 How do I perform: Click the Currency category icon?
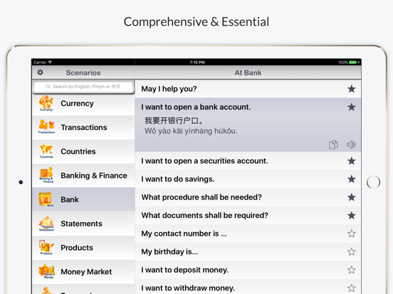coord(46,103)
